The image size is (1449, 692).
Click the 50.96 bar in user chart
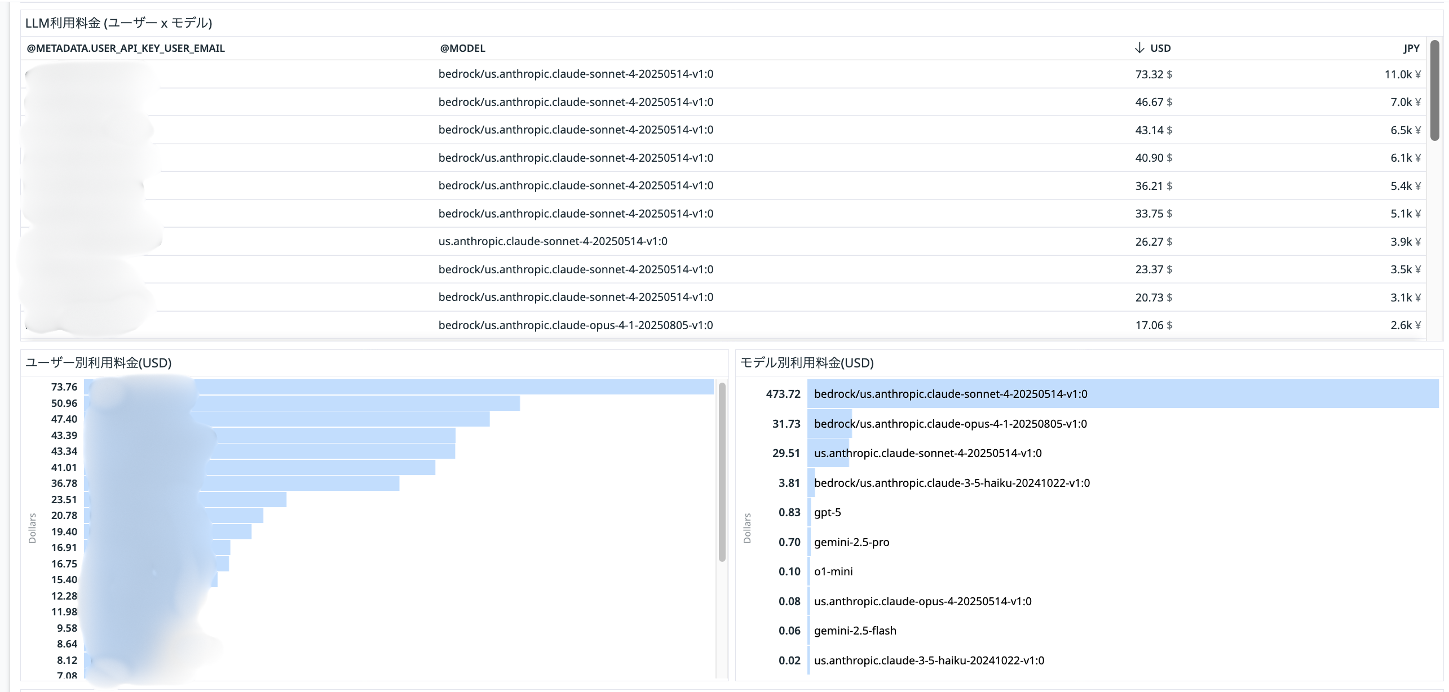point(361,403)
